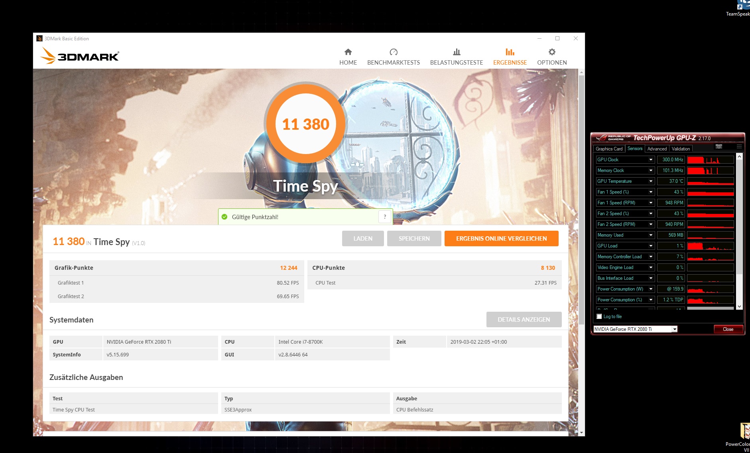The height and width of the screenshot is (453, 750).
Task: Switch to the Validation tab
Action: pos(681,149)
